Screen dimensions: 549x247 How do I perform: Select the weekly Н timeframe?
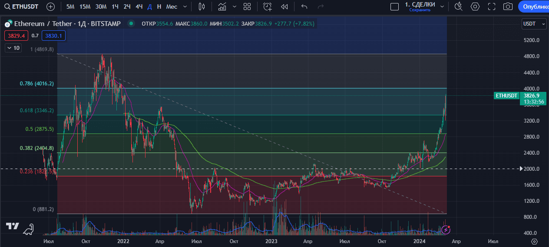[159, 6]
